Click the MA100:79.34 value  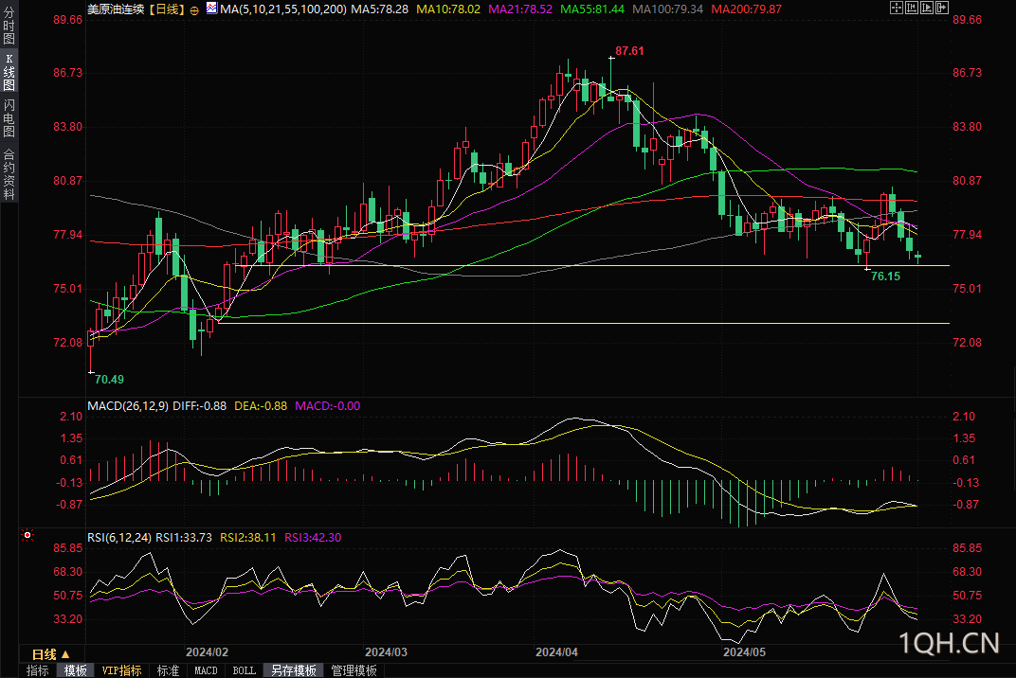[x=667, y=9]
